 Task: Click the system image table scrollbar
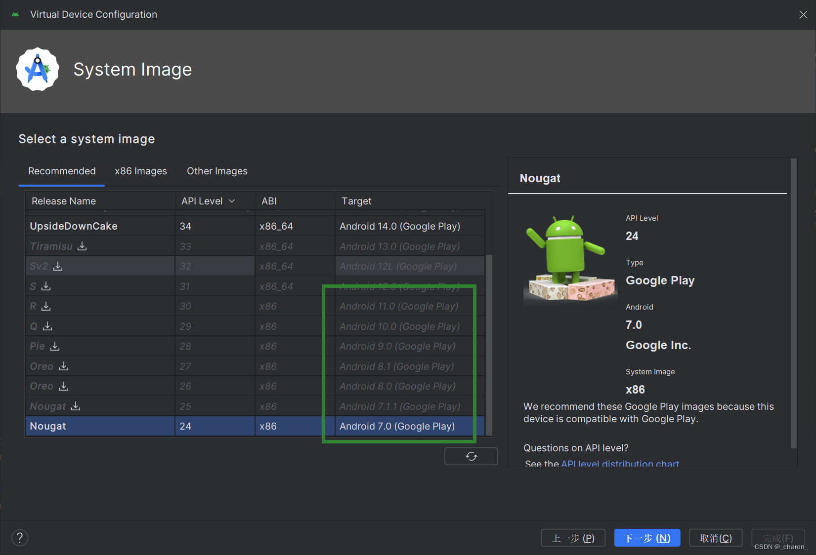pos(489,345)
